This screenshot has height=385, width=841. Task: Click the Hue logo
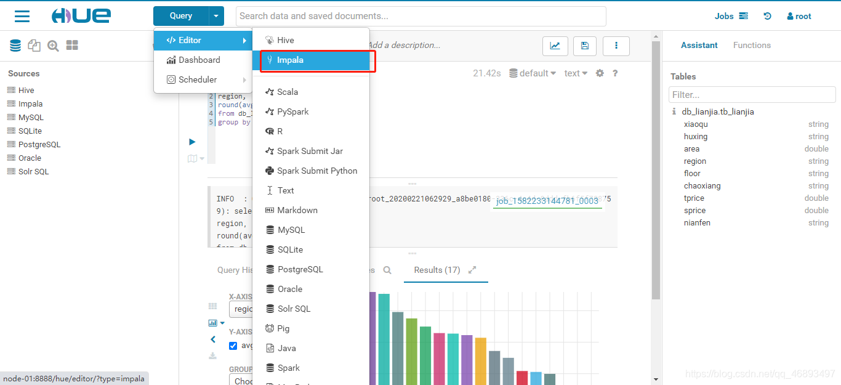81,16
